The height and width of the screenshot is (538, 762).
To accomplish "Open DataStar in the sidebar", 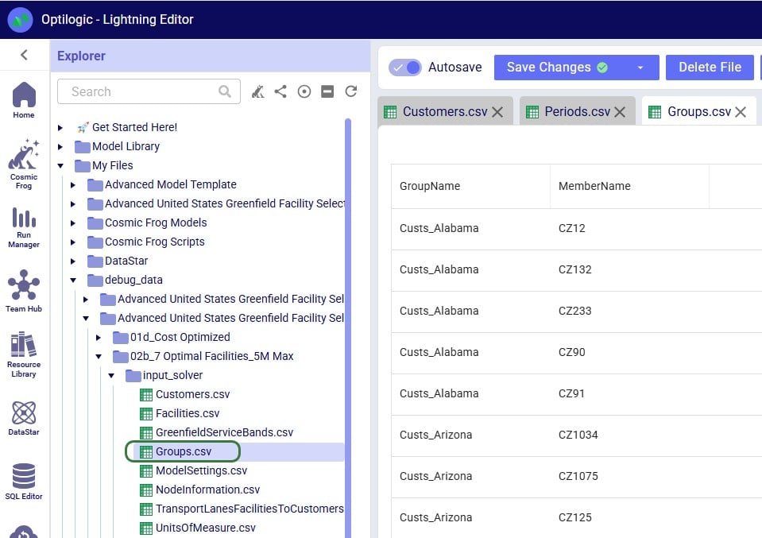I will 24,418.
